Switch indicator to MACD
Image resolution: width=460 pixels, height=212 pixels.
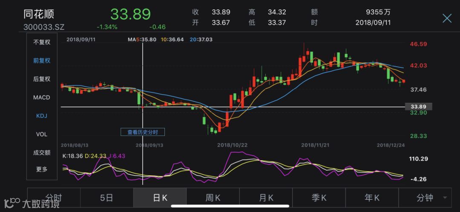point(42,98)
